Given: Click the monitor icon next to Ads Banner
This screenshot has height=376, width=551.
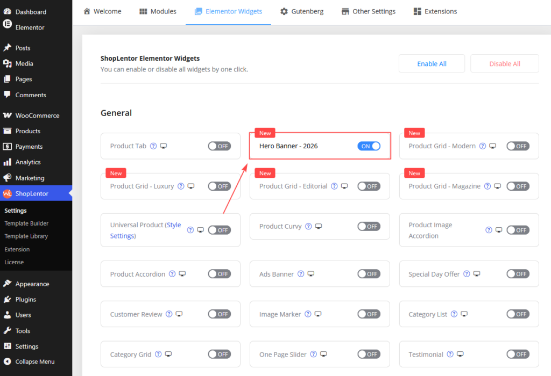Looking at the screenshot, I should point(310,273).
